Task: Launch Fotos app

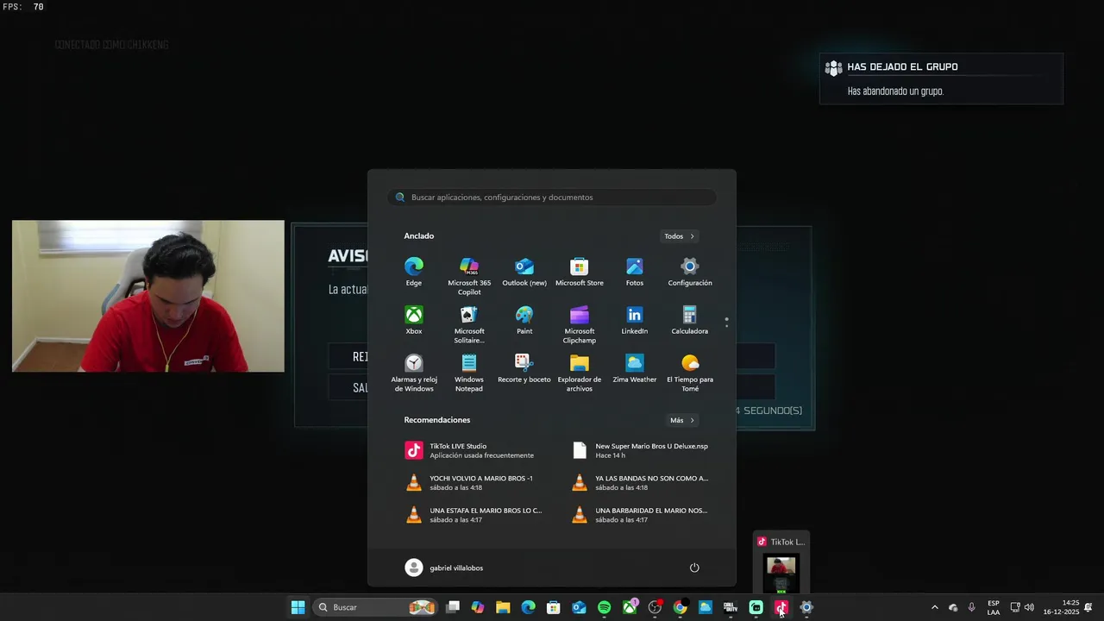Action: point(635,272)
